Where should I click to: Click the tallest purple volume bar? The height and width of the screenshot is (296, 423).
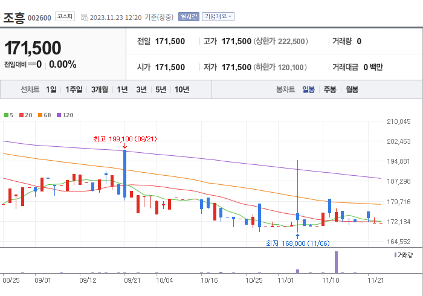(336, 262)
